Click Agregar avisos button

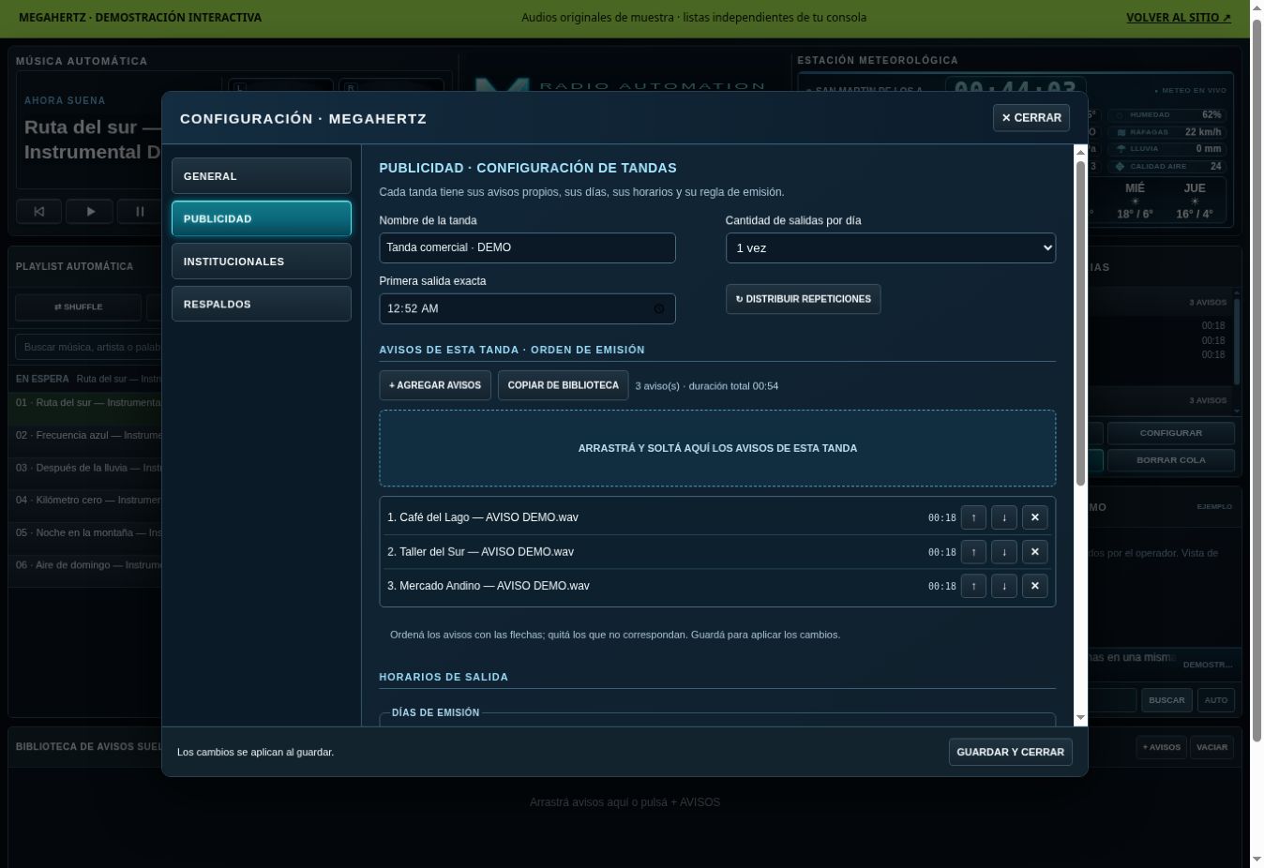435,385
